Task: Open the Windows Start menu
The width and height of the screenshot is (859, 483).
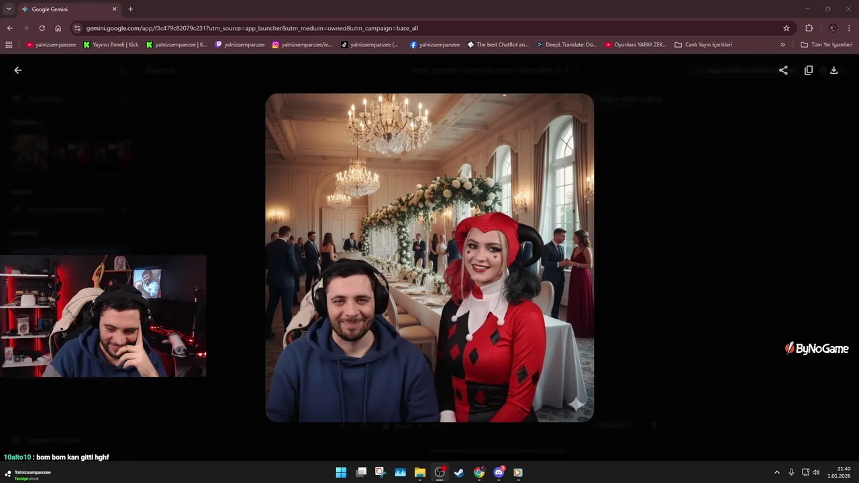Action: pyautogui.click(x=341, y=472)
